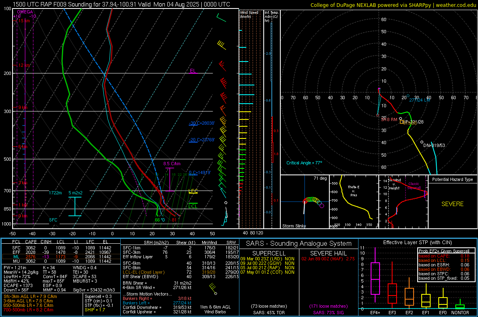
Task: Click the Bunkers Right = 3/18 kt vector
Action: (157, 298)
